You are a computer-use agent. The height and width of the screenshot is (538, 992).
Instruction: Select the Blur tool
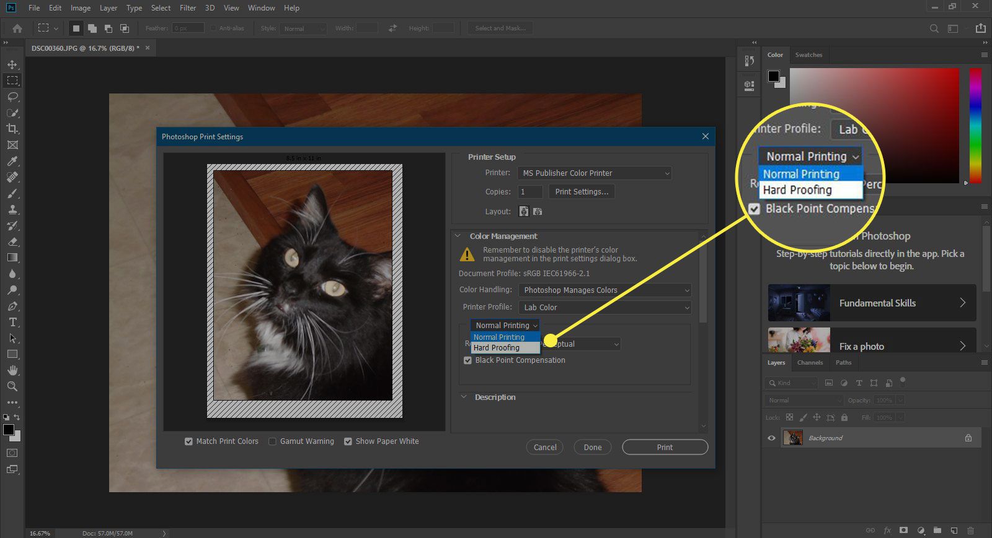tap(12, 274)
